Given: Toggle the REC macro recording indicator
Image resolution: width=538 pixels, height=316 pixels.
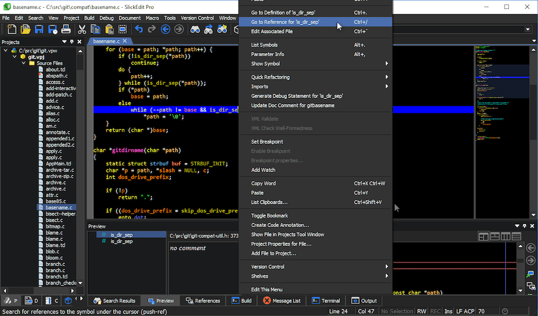Looking at the screenshot, I should pos(435,311).
